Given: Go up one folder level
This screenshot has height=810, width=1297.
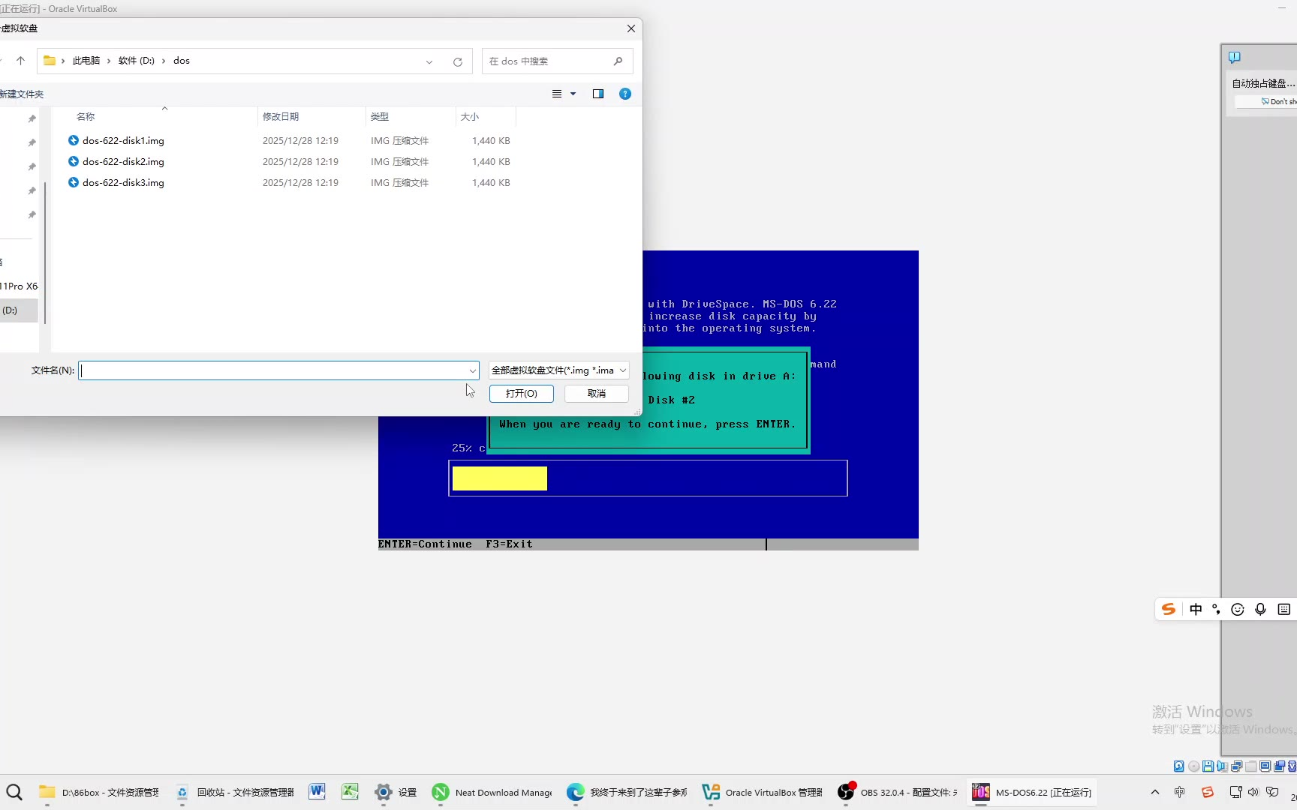Looking at the screenshot, I should 21,61.
